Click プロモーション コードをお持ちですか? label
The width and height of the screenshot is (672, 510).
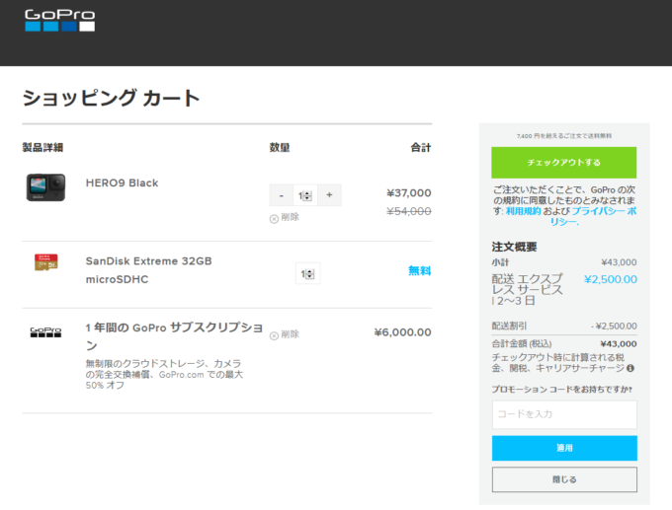562,390
